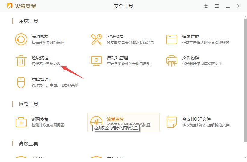Click the 漏洞修复 headset icon
The image size is (247, 162).
[21, 39]
